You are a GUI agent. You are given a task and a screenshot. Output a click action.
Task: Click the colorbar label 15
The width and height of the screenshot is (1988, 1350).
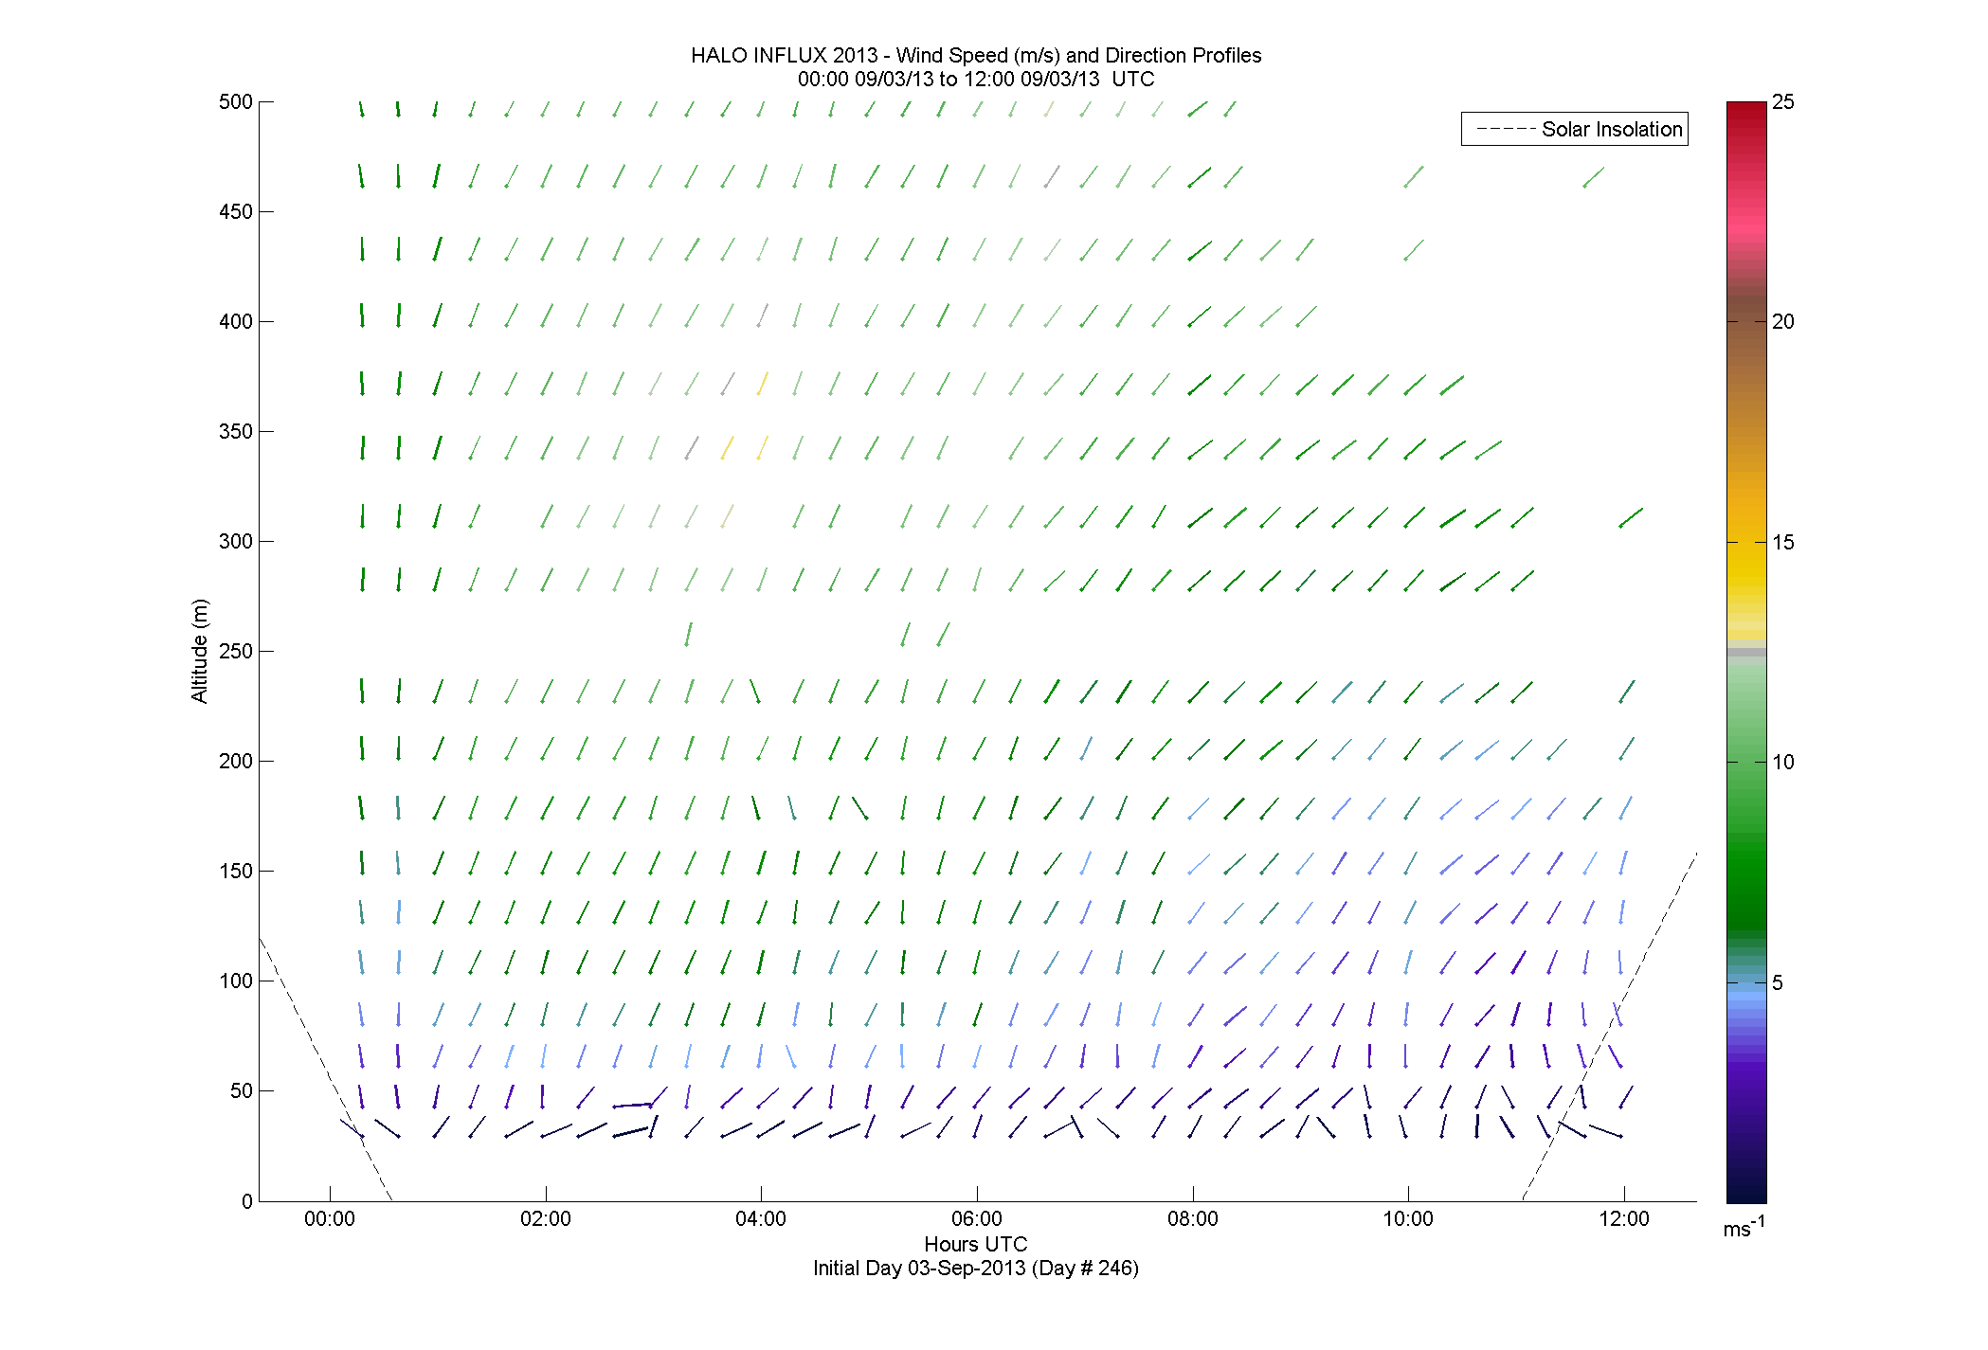[1783, 542]
